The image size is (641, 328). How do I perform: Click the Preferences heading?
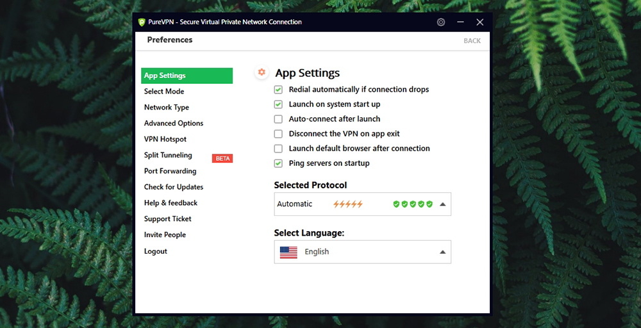pyautogui.click(x=170, y=40)
